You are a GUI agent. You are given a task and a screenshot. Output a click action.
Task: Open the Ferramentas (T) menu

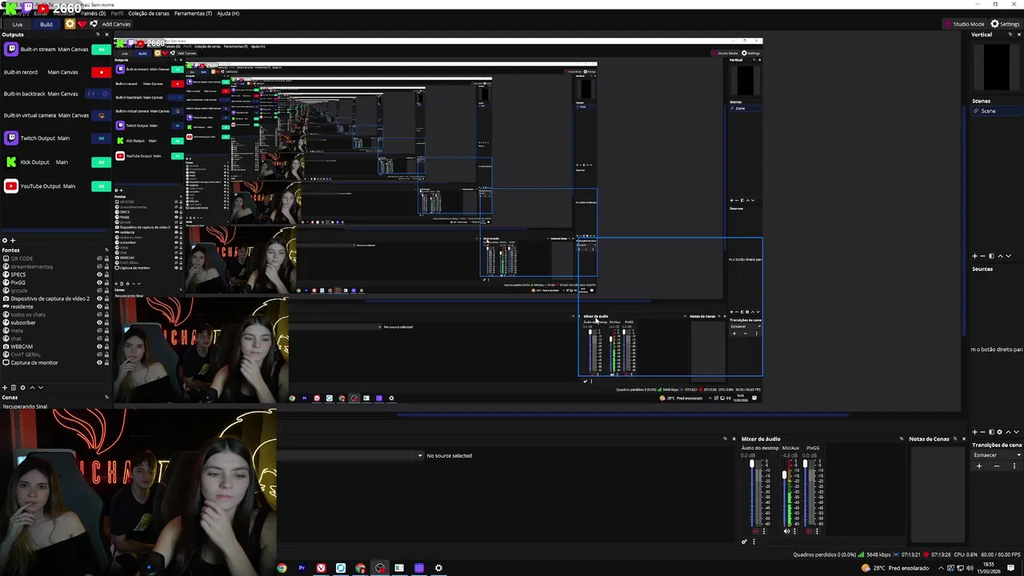pyautogui.click(x=193, y=14)
